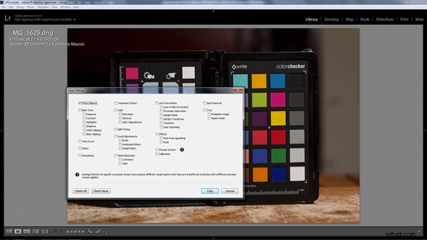Go to Slideshow module
This screenshot has width=427, height=240.
click(x=385, y=19)
